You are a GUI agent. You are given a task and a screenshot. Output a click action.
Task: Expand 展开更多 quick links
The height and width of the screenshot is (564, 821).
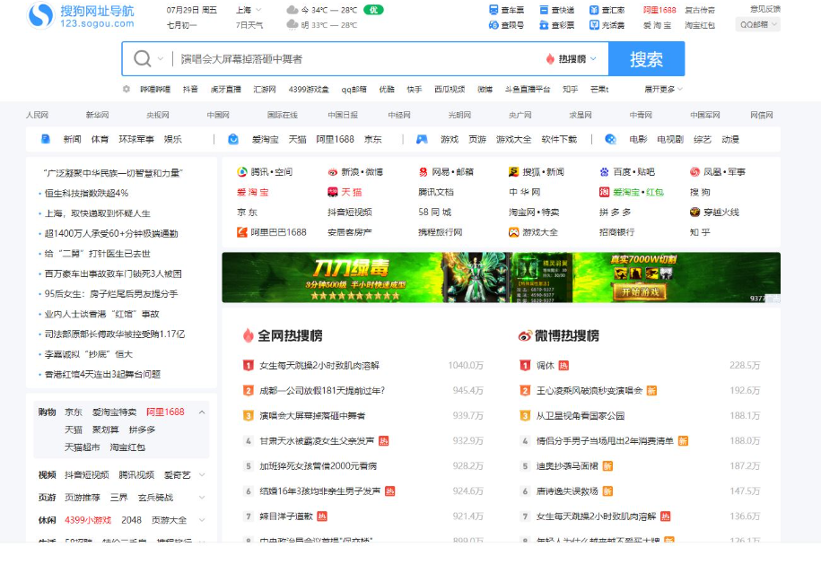[663, 90]
